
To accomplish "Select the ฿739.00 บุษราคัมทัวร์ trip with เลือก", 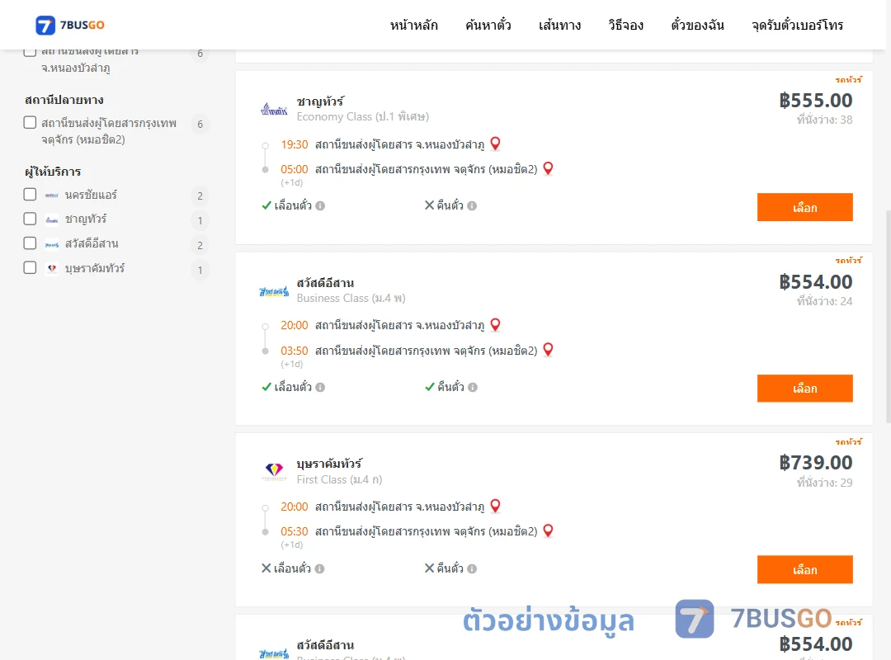I will [x=804, y=569].
